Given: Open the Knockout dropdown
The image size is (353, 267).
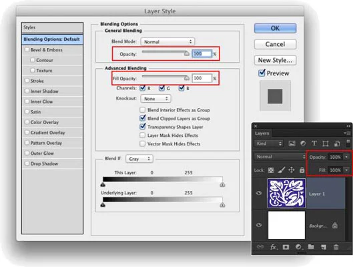Looking at the screenshot, I should click(x=155, y=99).
